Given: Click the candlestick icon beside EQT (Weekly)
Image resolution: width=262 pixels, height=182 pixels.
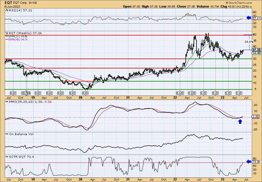Looking at the screenshot, I should point(7,33).
